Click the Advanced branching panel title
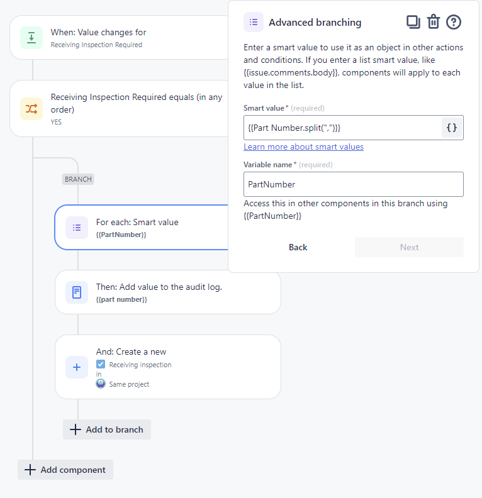 [315, 22]
